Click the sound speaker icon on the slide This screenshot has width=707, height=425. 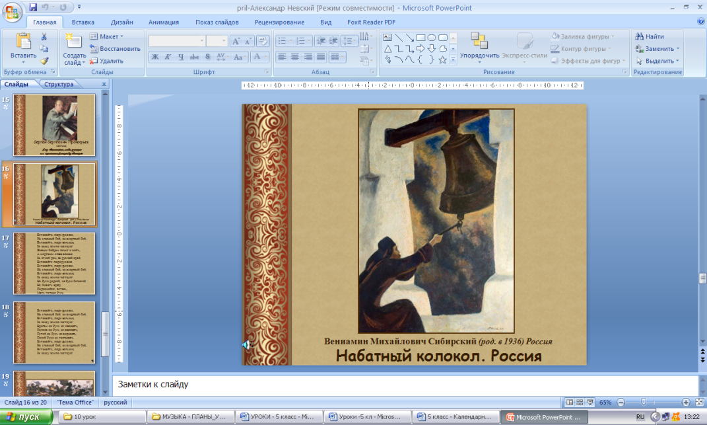[246, 345]
